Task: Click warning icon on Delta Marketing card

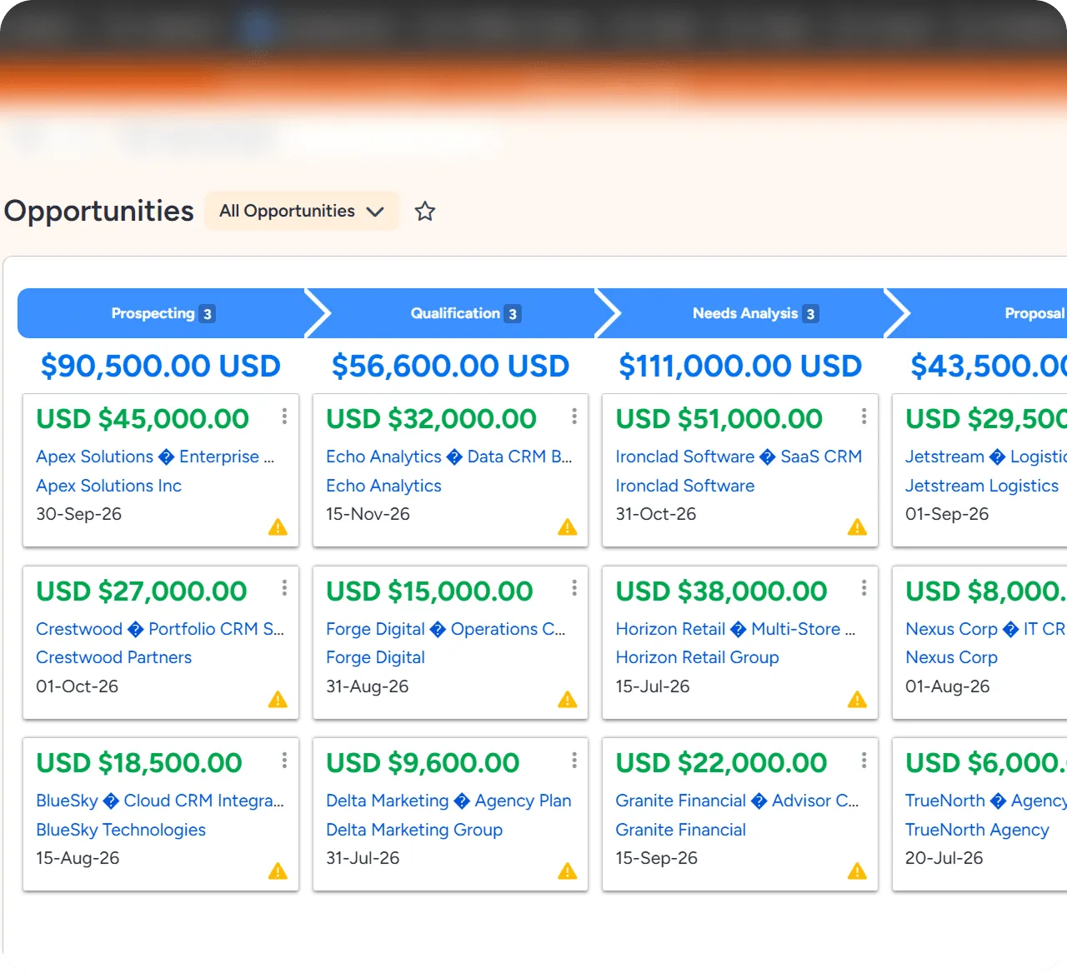Action: click(568, 871)
